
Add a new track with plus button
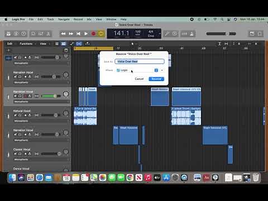click(8, 50)
